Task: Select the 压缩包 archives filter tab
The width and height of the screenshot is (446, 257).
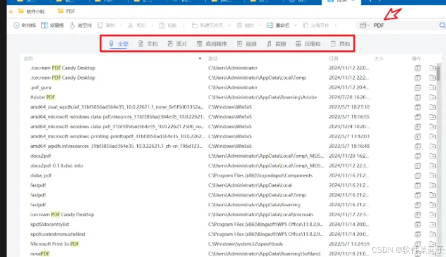Action: (308, 44)
